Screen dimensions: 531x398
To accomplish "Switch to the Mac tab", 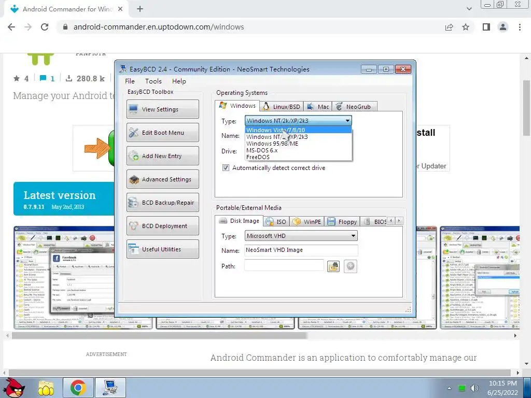I will [x=318, y=107].
